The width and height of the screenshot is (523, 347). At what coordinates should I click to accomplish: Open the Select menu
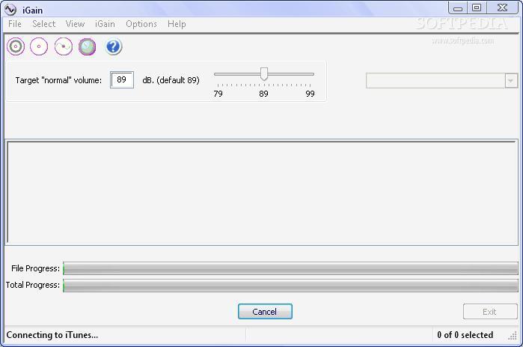pos(43,24)
